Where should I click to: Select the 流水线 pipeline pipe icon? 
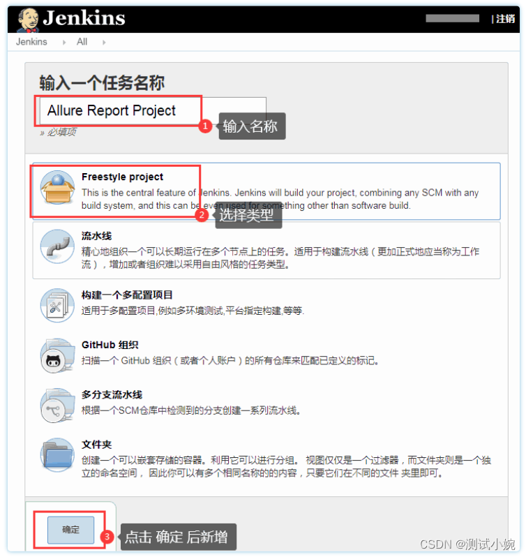pyautogui.click(x=57, y=246)
